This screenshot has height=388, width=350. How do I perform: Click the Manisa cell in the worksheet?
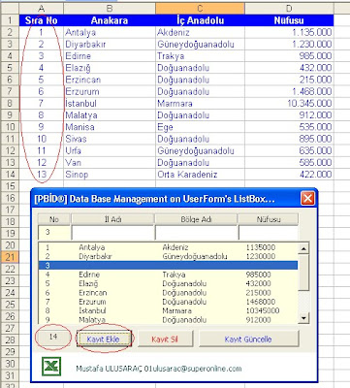click(x=110, y=127)
